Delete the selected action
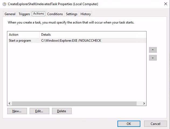This screenshot has width=170, height=129. [62, 111]
